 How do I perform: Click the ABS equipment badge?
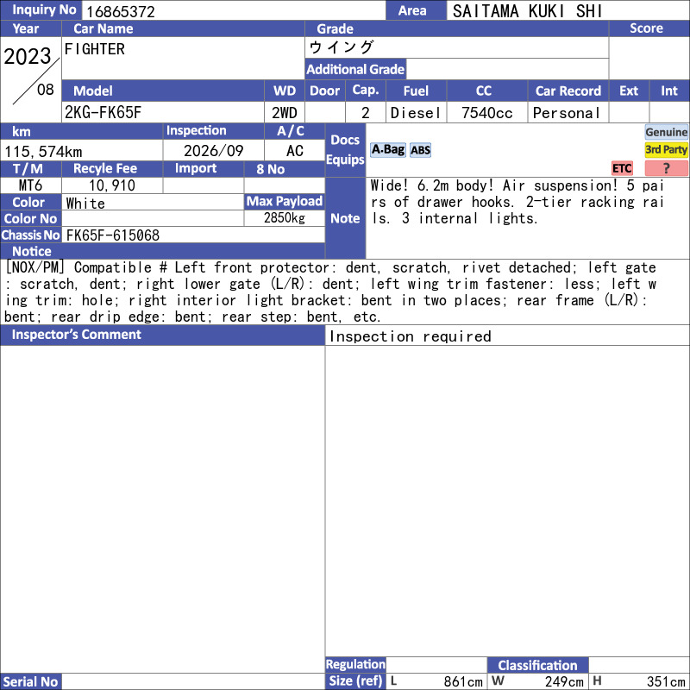(420, 150)
